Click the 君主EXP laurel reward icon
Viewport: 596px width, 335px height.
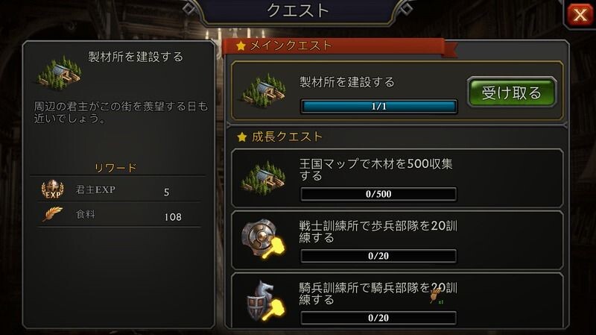coord(52,190)
